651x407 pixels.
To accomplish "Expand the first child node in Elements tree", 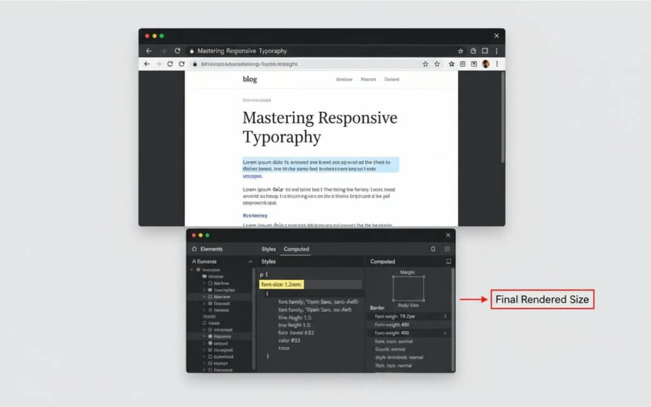I will (205, 283).
